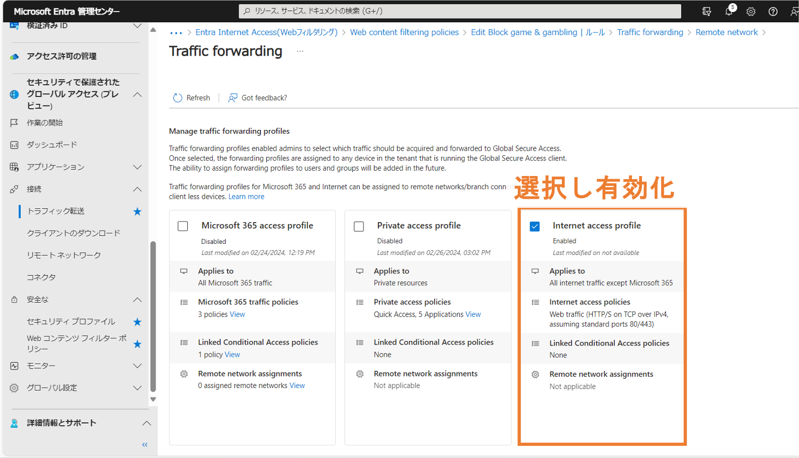This screenshot has width=799, height=458.
Task: Open リモート ネットワーク in the sidebar
Action: 64,256
